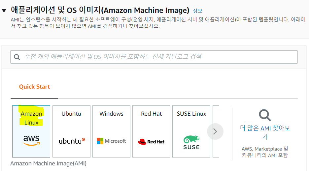Show next AMI cards with right chevron
The image size is (309, 171).
pyautogui.click(x=215, y=131)
